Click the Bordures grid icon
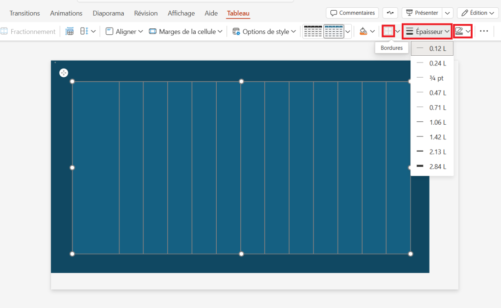This screenshot has width=501, height=308. click(388, 31)
